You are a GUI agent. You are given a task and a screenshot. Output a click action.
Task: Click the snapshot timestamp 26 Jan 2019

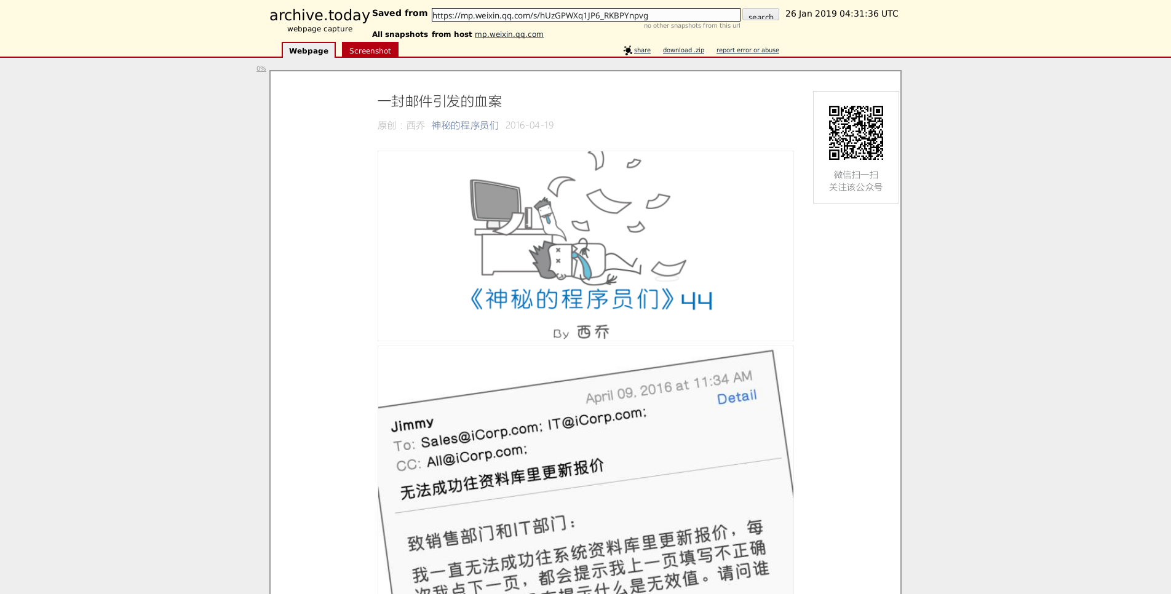pos(841,14)
